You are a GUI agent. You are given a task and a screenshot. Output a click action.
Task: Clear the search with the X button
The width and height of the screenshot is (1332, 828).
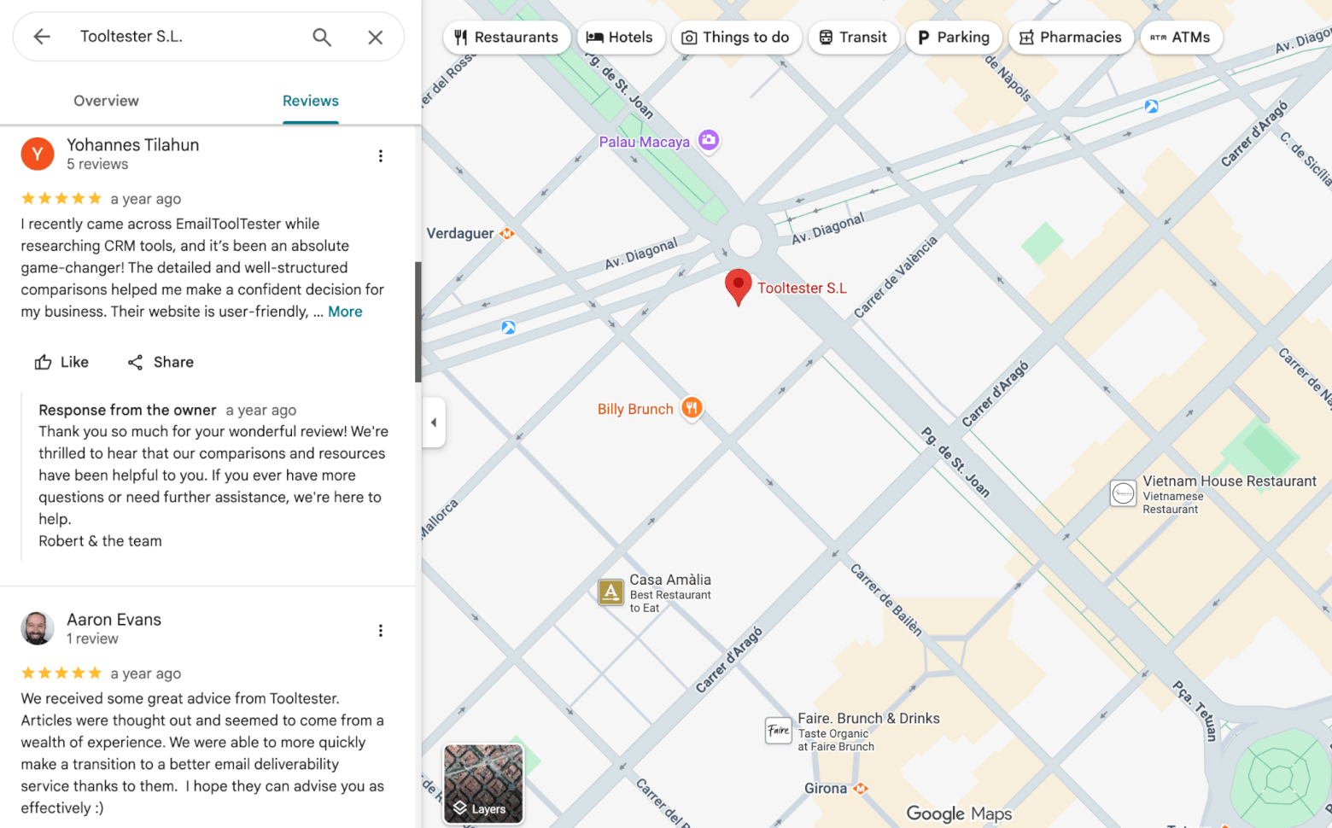pos(376,37)
